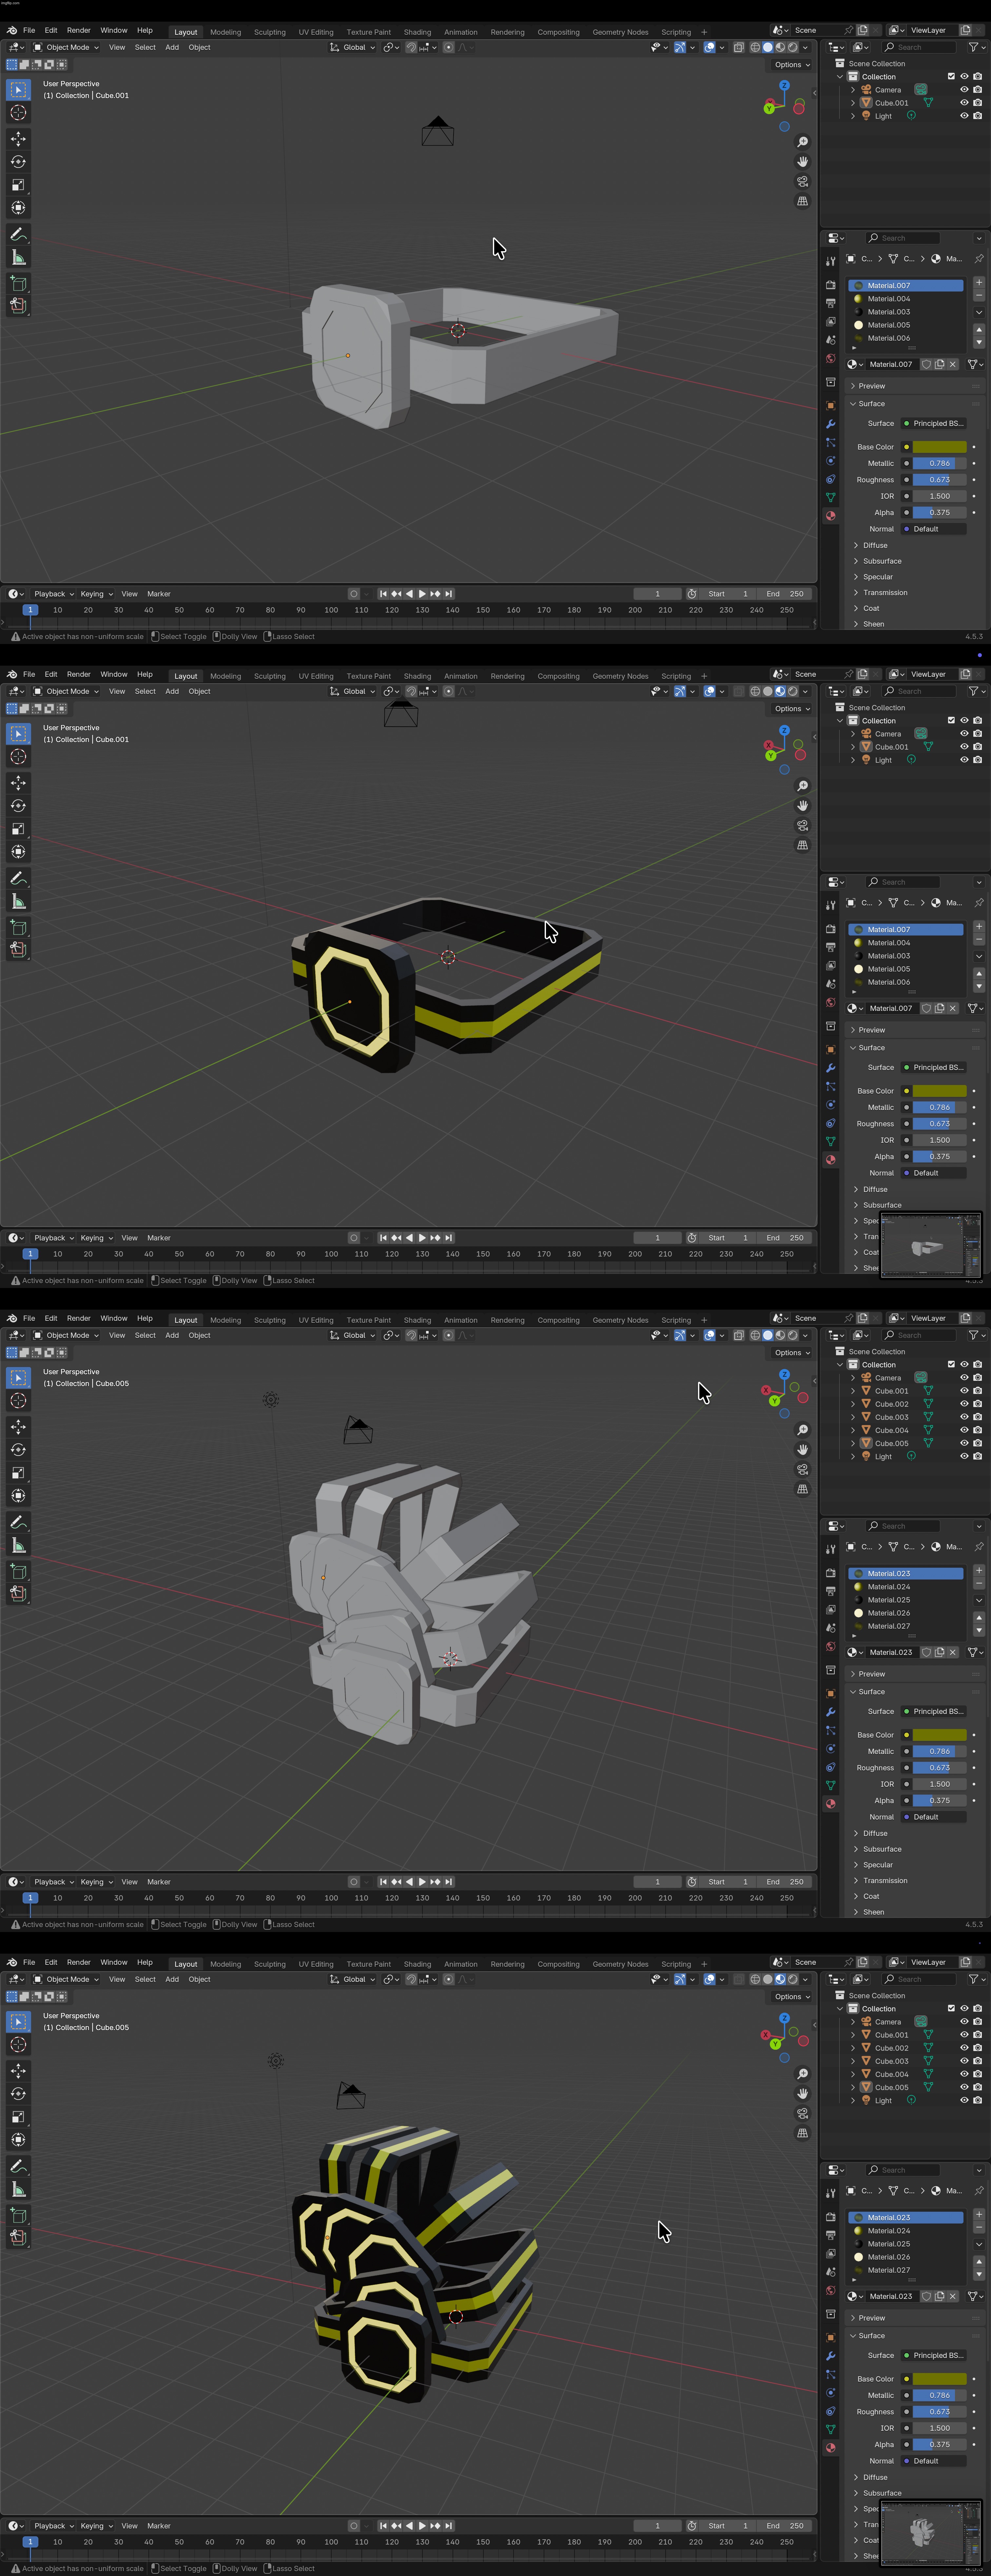
Task: Select the Scale tool in the second screenshot
Action: (x=18, y=829)
